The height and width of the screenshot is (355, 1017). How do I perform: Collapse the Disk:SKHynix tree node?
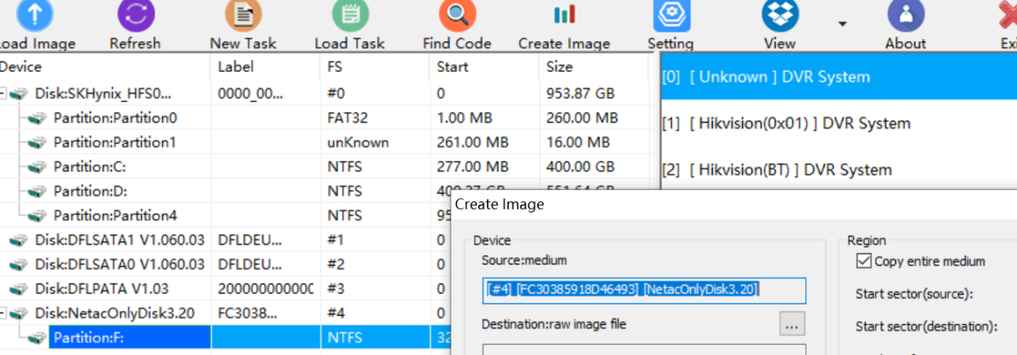point(4,94)
